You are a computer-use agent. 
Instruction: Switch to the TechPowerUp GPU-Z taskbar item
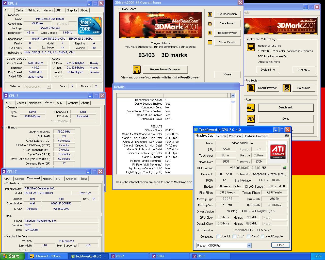(x=88, y=256)
